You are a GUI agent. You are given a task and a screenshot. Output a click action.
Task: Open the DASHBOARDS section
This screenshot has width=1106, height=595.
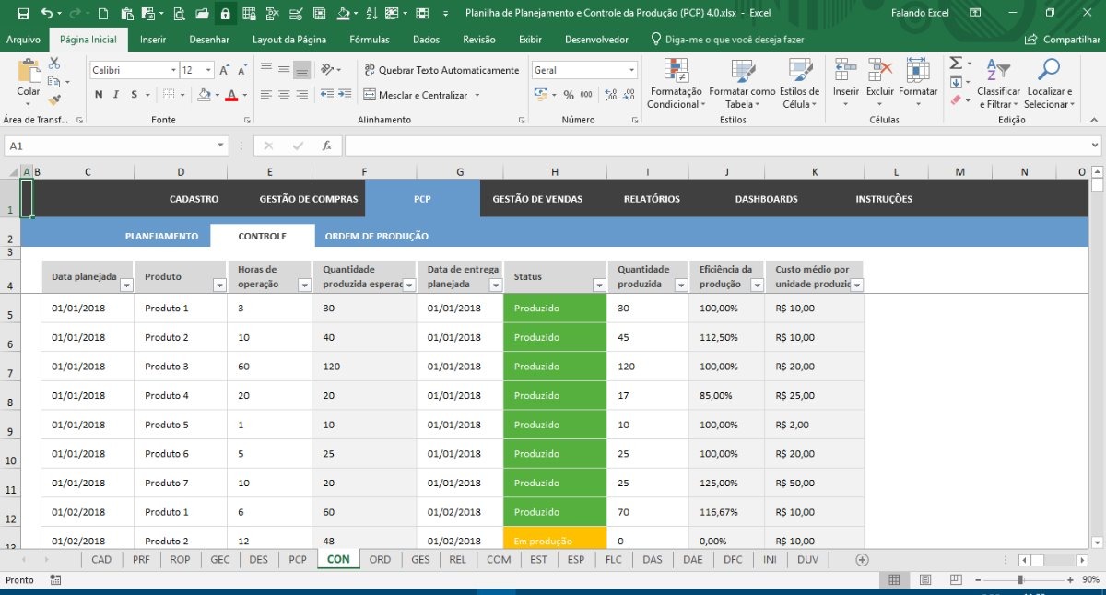pos(767,199)
